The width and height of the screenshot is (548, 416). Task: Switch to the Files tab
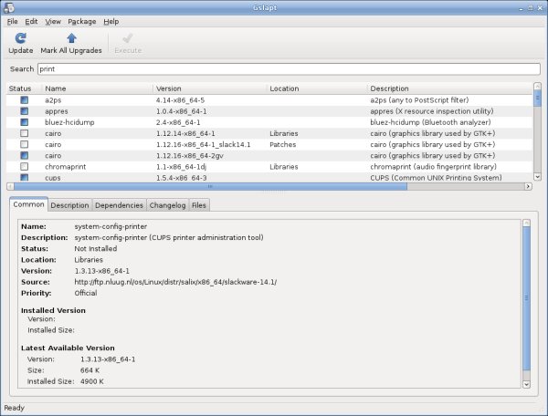coord(199,205)
